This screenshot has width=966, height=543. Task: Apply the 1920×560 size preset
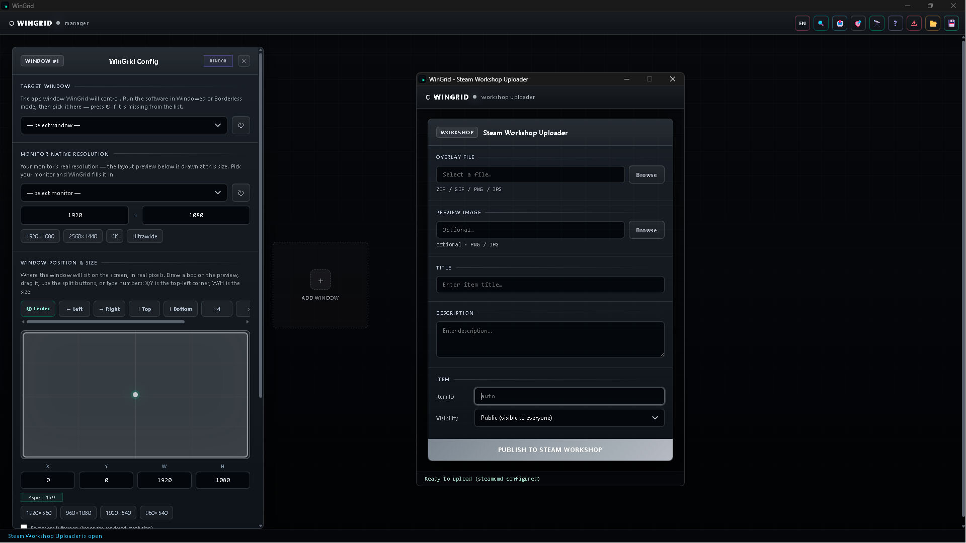pos(39,513)
